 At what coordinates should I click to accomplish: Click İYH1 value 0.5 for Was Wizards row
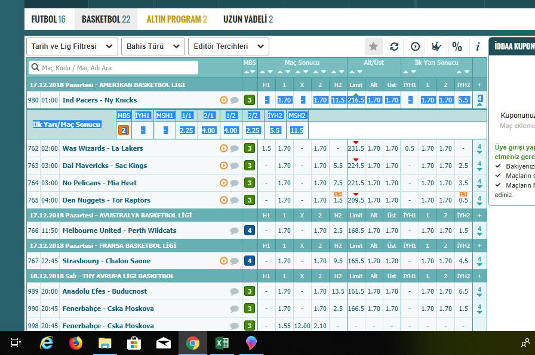(x=410, y=148)
